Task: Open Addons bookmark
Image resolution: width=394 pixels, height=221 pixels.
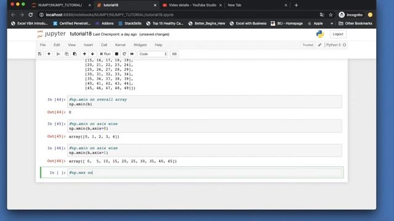Action: click(x=105, y=23)
